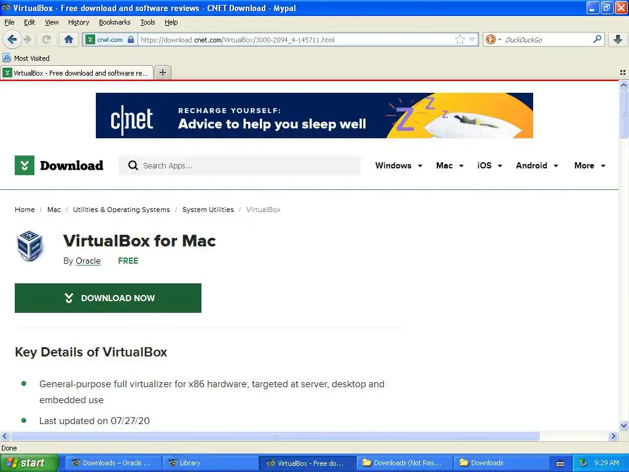
Task: Expand the Android category dropdown
Action: tap(537, 165)
